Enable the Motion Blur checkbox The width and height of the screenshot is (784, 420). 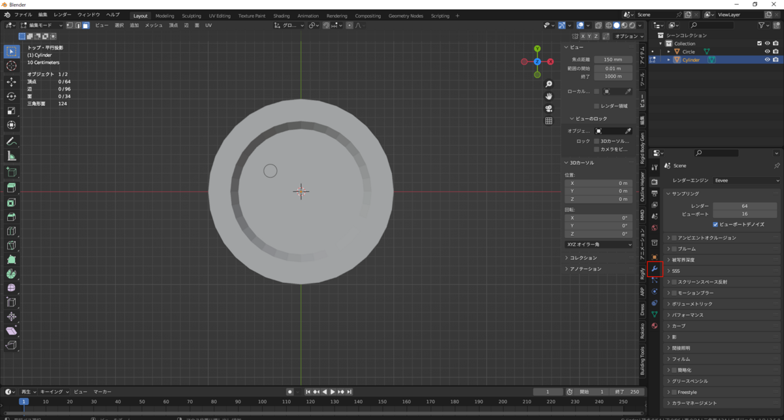coord(675,293)
